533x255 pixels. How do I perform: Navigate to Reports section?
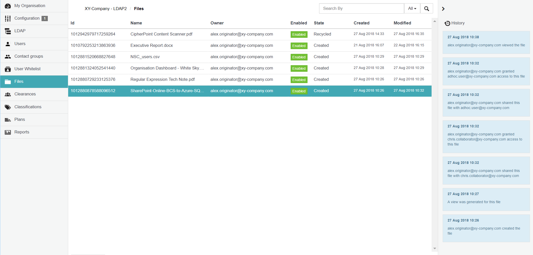34,132
